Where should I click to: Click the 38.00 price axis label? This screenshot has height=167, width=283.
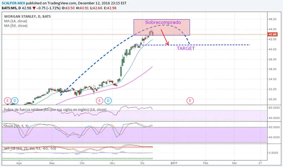tap(273, 59)
